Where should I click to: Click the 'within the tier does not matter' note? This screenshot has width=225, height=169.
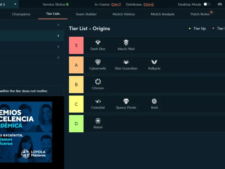point(24,91)
